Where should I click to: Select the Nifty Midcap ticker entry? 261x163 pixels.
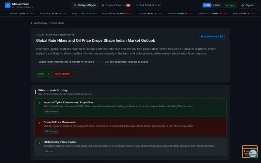[117, 14]
